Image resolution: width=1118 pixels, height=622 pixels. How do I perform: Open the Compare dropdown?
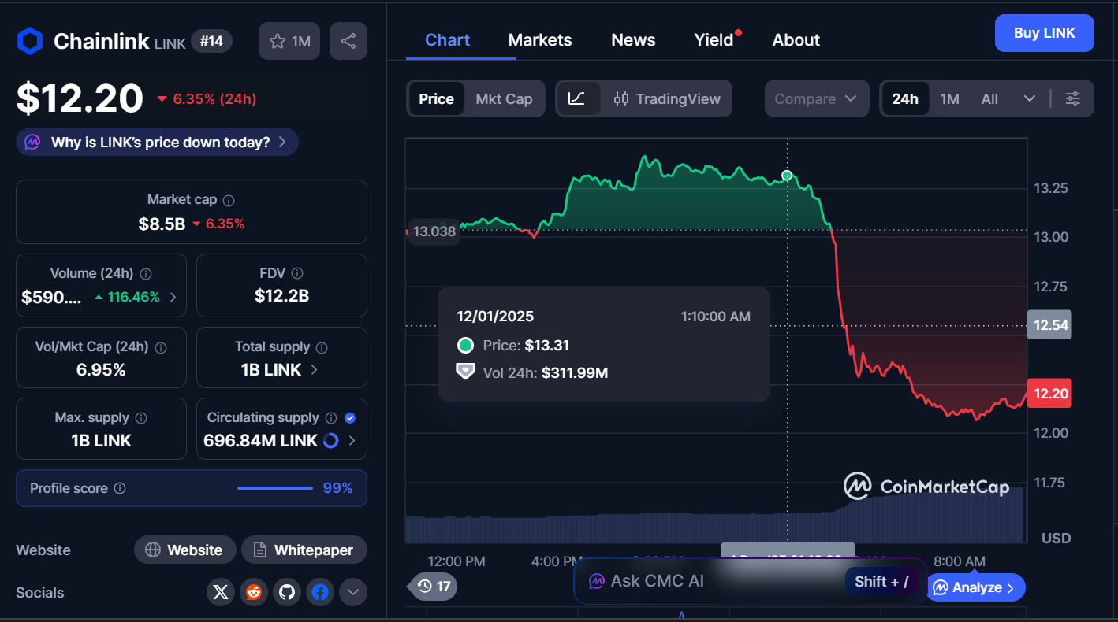tap(816, 98)
